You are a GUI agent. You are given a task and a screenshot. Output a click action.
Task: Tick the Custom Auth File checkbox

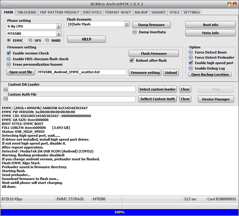[6, 99]
